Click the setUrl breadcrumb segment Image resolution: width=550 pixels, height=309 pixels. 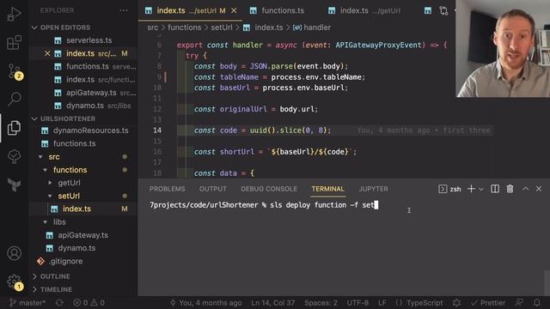coord(222,27)
